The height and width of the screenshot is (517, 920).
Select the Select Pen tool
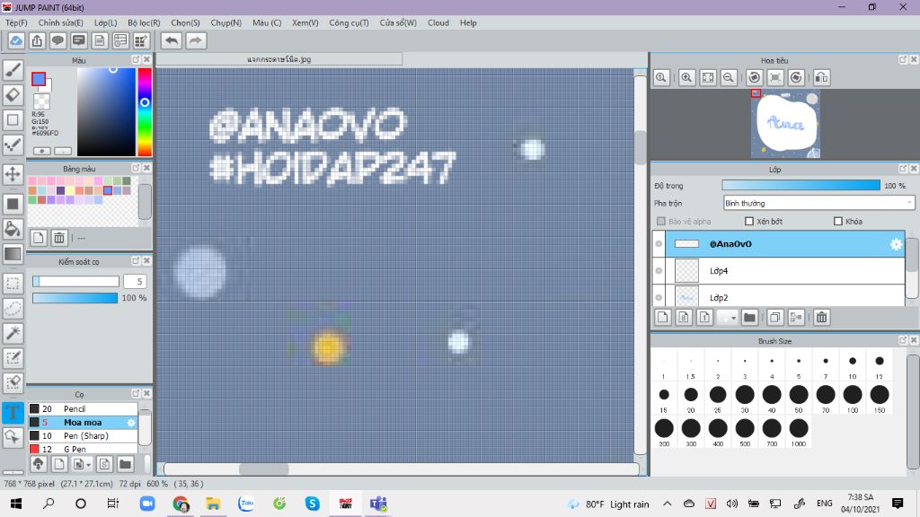[13, 358]
